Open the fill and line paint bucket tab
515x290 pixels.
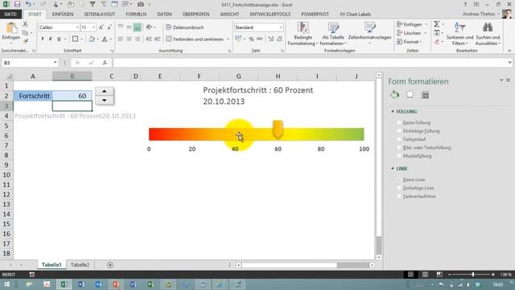[395, 95]
